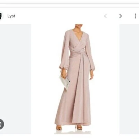Screen dimensions: 139x139
Task: Advance to the next image arrow
Action: pyautogui.click(x=121, y=16)
